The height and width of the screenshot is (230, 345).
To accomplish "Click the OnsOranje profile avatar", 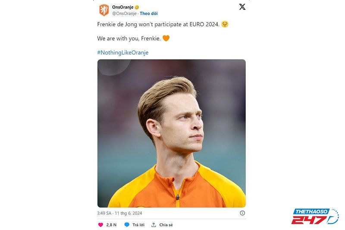I will point(104,10).
